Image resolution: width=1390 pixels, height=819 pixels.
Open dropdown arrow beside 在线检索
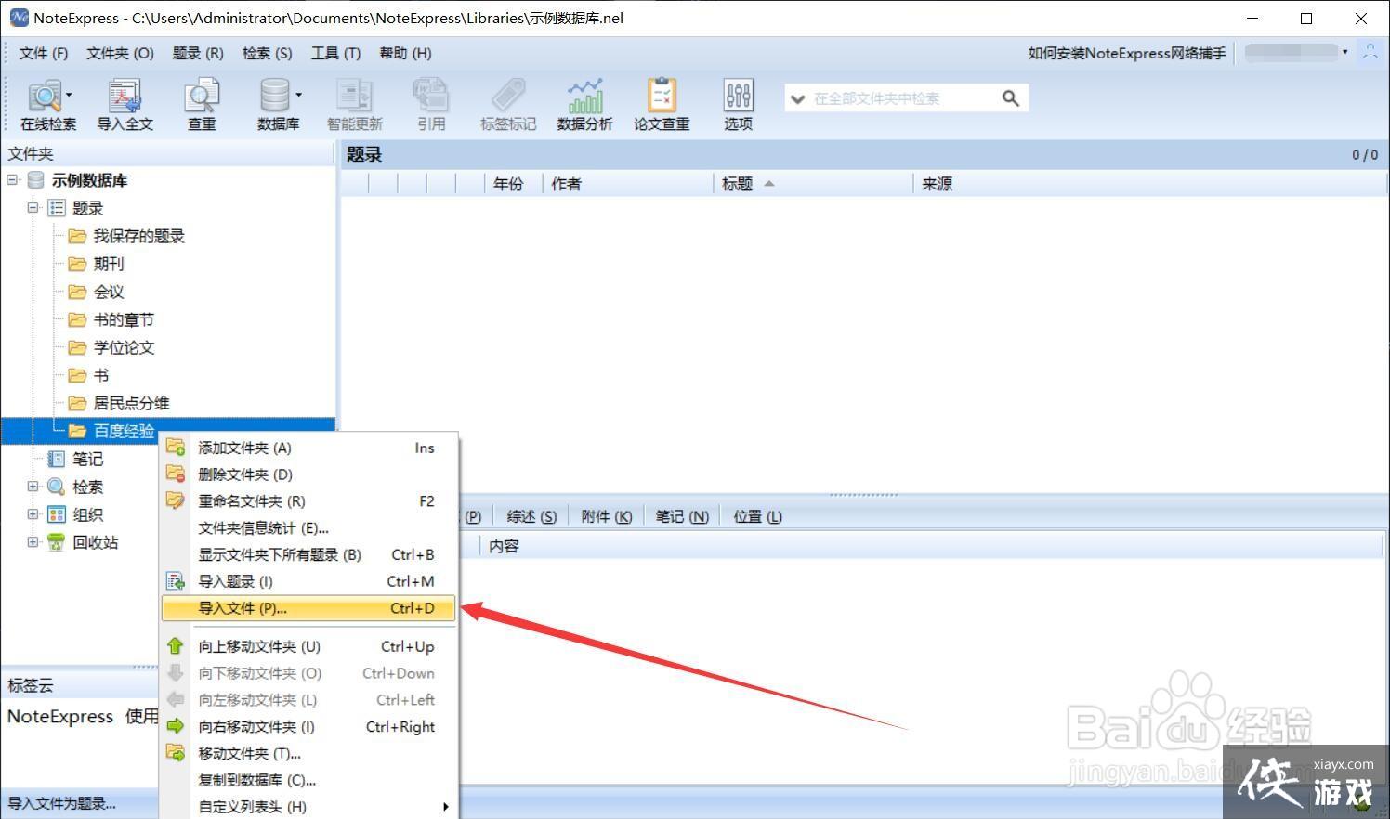tap(69, 95)
